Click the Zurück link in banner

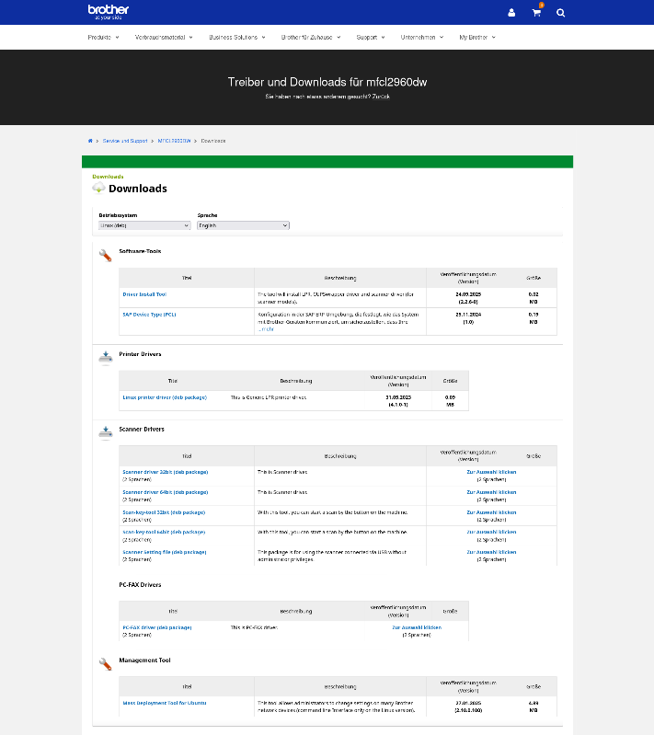point(381,97)
